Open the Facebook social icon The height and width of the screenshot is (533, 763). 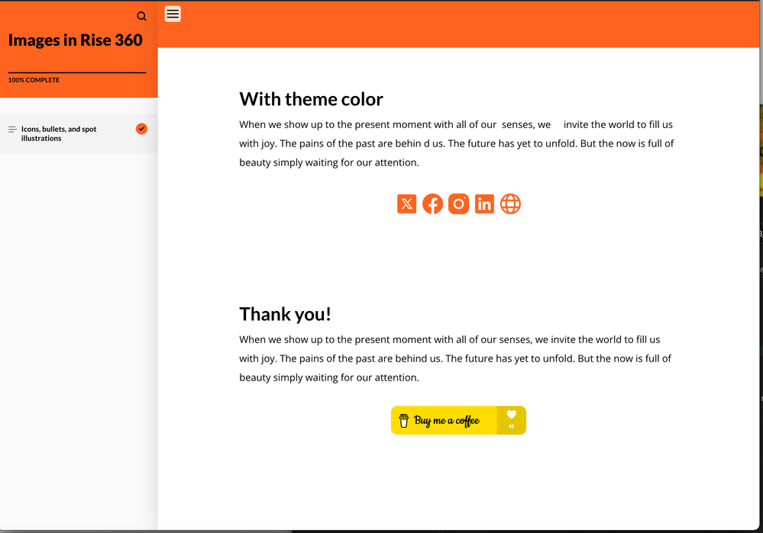tap(432, 204)
